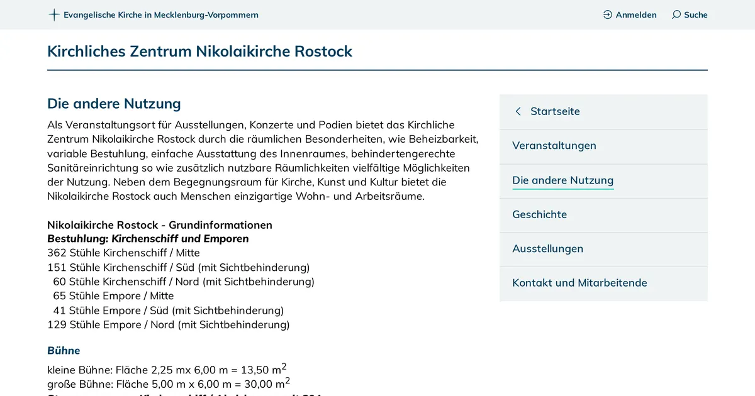
Task: Click the Anmelden login arrow icon
Action: [607, 14]
